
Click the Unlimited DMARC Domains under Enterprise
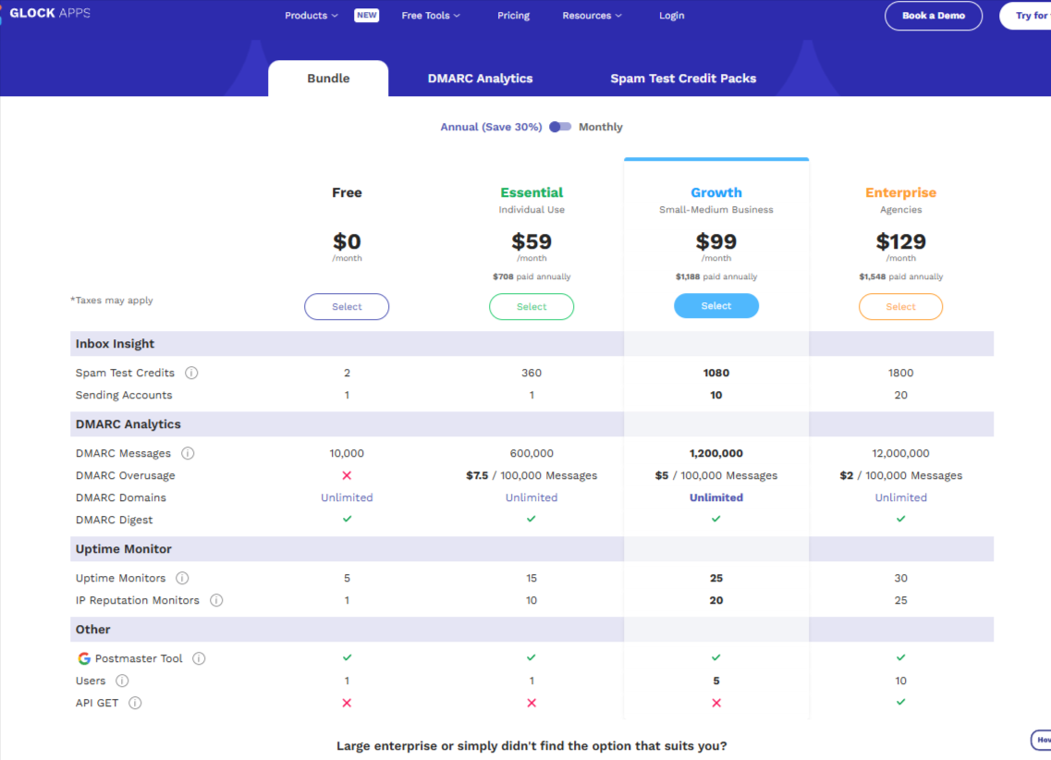[901, 497]
